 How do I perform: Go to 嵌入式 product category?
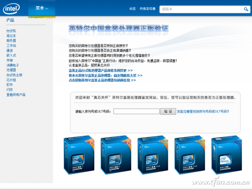(x=11, y=55)
